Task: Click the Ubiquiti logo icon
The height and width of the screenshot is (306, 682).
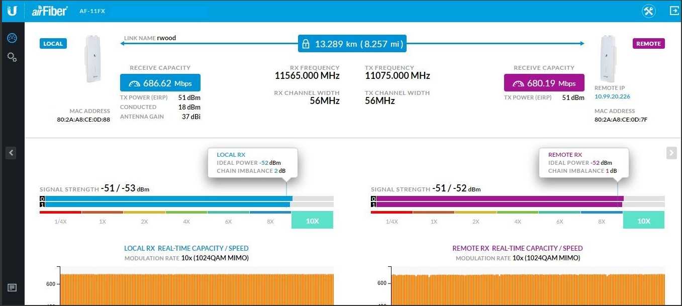Action: (x=12, y=11)
